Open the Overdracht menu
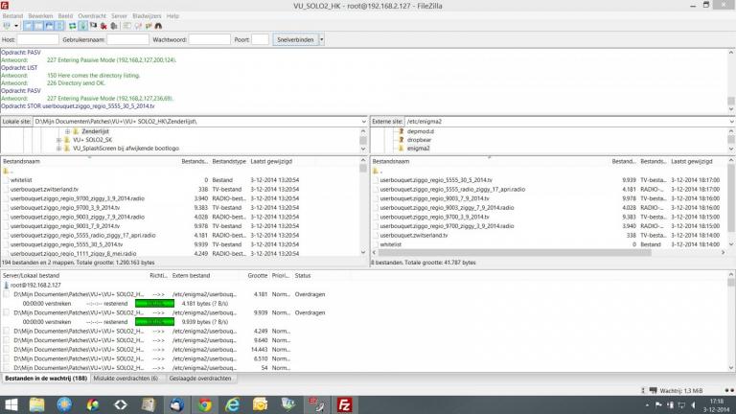Screen dimensions: 736x414 point(92,16)
